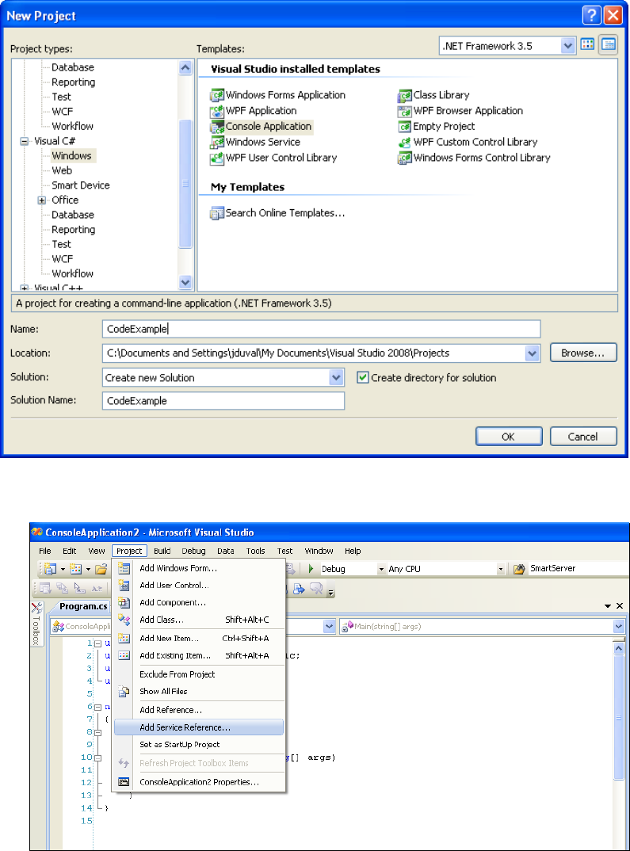The height and width of the screenshot is (851, 630).
Task: Open the Tools menu
Action: tap(256, 551)
